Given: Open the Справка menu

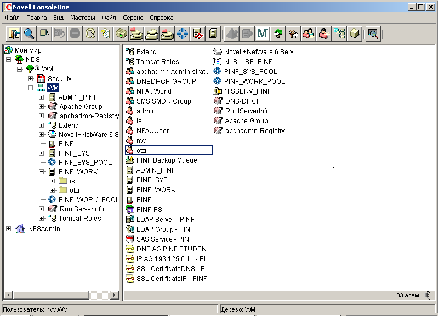Looking at the screenshot, I should pos(162,18).
